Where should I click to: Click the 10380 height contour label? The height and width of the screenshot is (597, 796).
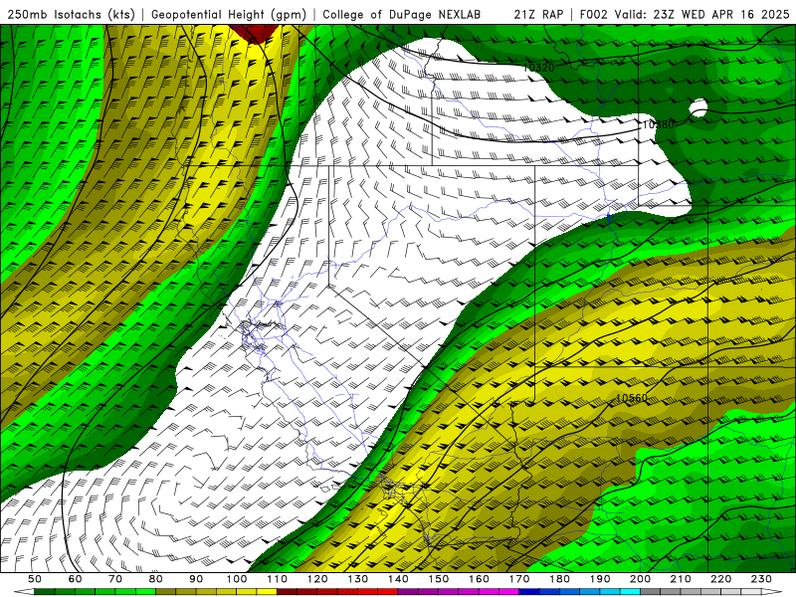tap(659, 124)
